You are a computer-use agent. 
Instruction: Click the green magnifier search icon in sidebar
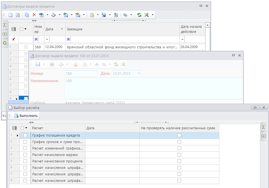click(4, 43)
